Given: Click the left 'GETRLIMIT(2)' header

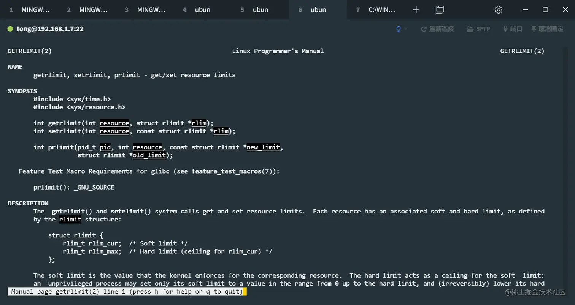Looking at the screenshot, I should (29, 51).
